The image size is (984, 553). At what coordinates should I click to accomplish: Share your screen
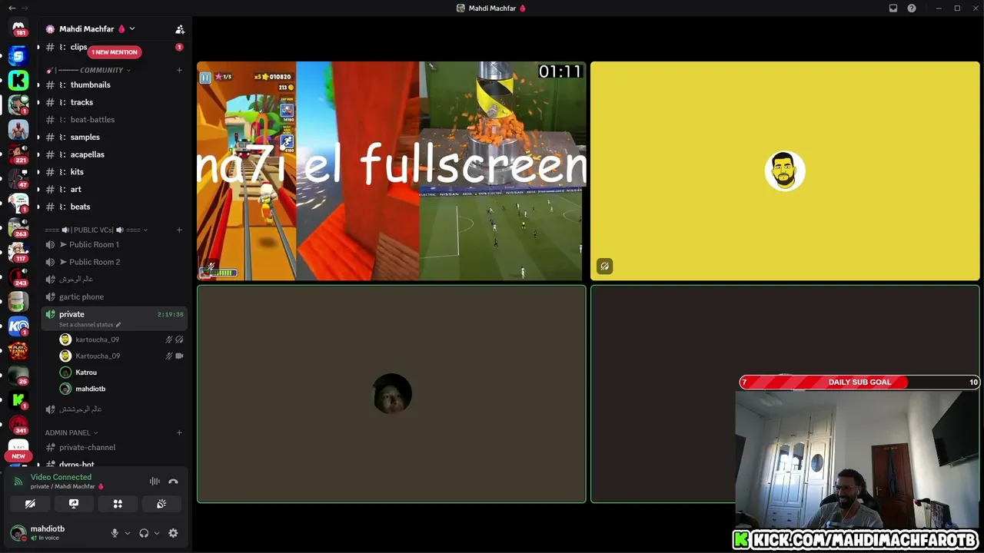(74, 504)
